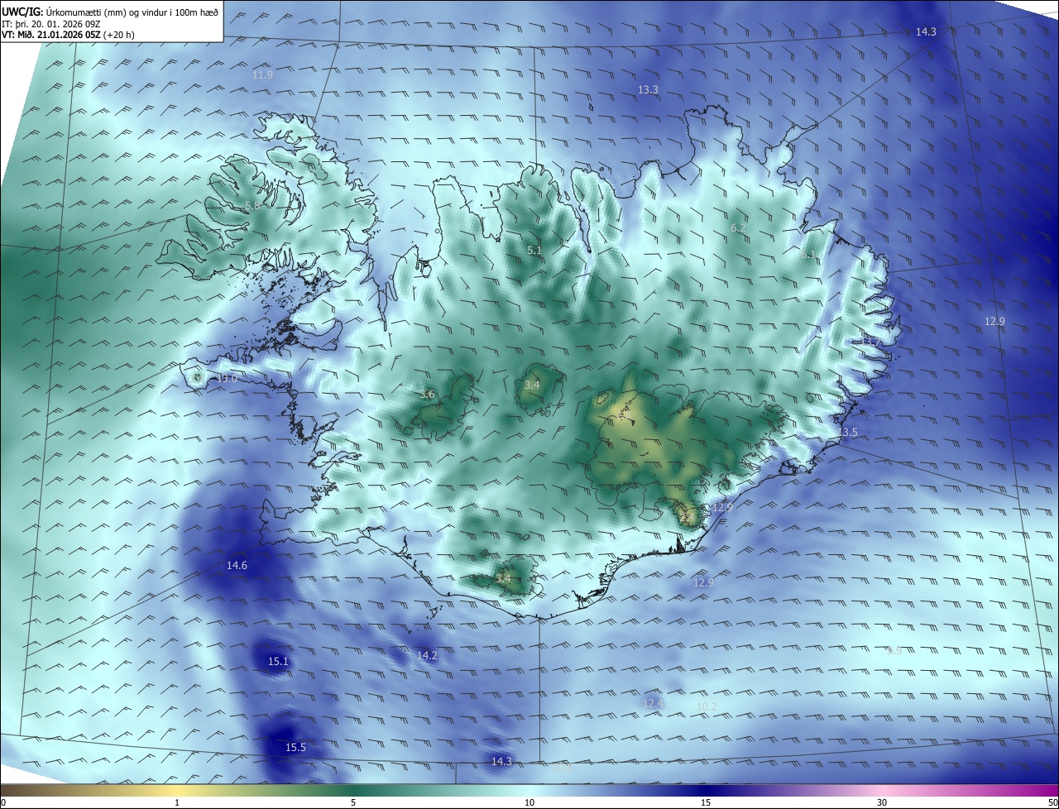Image resolution: width=1059 pixels, height=809 pixels.
Task: Click the colorbar scale label 50
Action: 1052,802
